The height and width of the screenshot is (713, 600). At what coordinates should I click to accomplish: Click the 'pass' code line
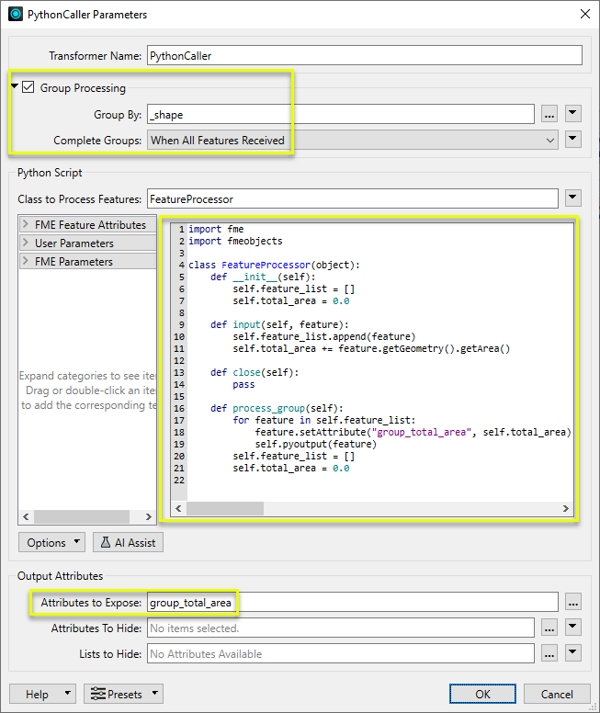[243, 384]
